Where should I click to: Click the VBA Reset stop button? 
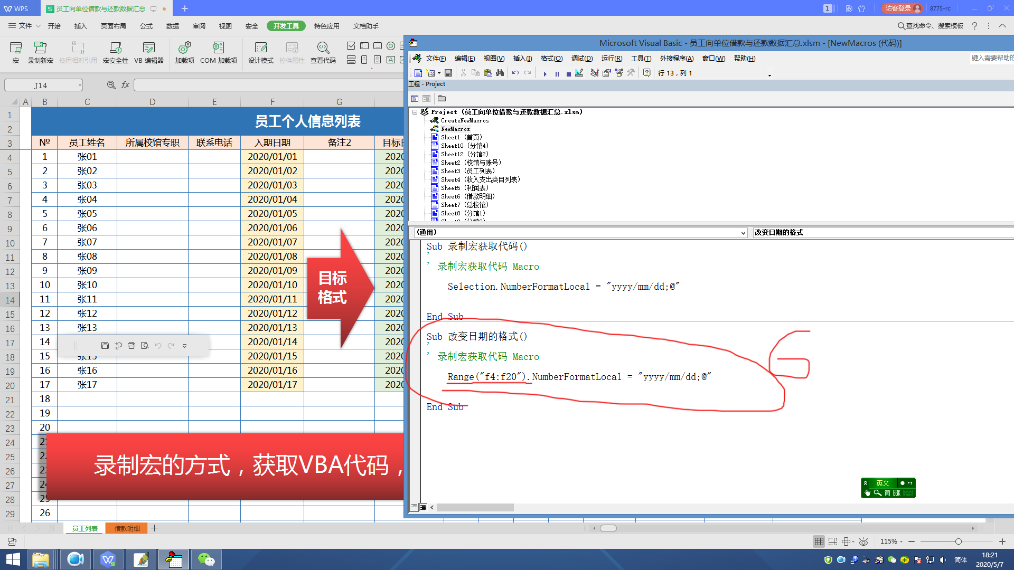pyautogui.click(x=568, y=74)
